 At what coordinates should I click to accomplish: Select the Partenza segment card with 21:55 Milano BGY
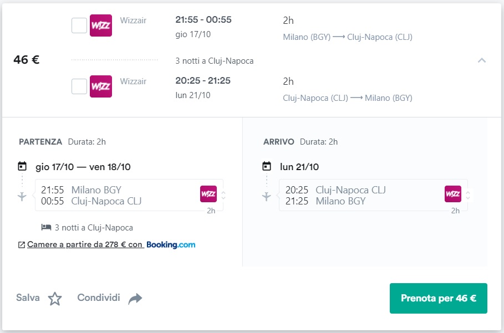[x=129, y=195]
